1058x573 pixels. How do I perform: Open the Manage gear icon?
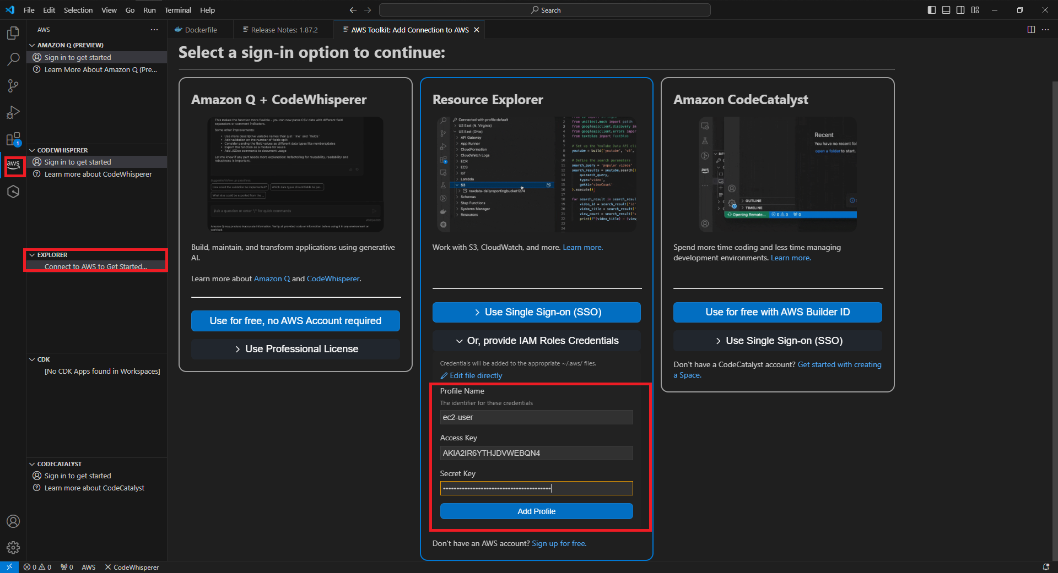coord(13,548)
